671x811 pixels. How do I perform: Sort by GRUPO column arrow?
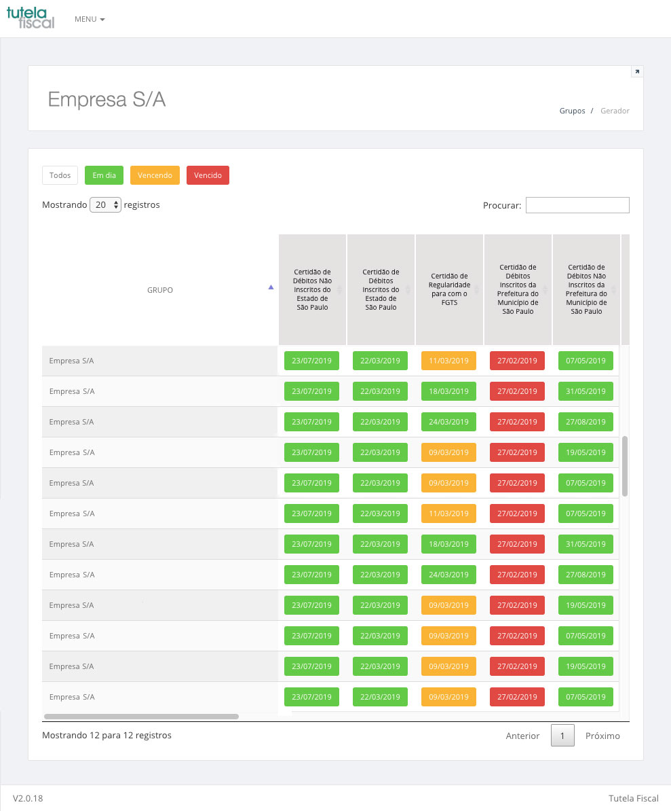(x=271, y=287)
